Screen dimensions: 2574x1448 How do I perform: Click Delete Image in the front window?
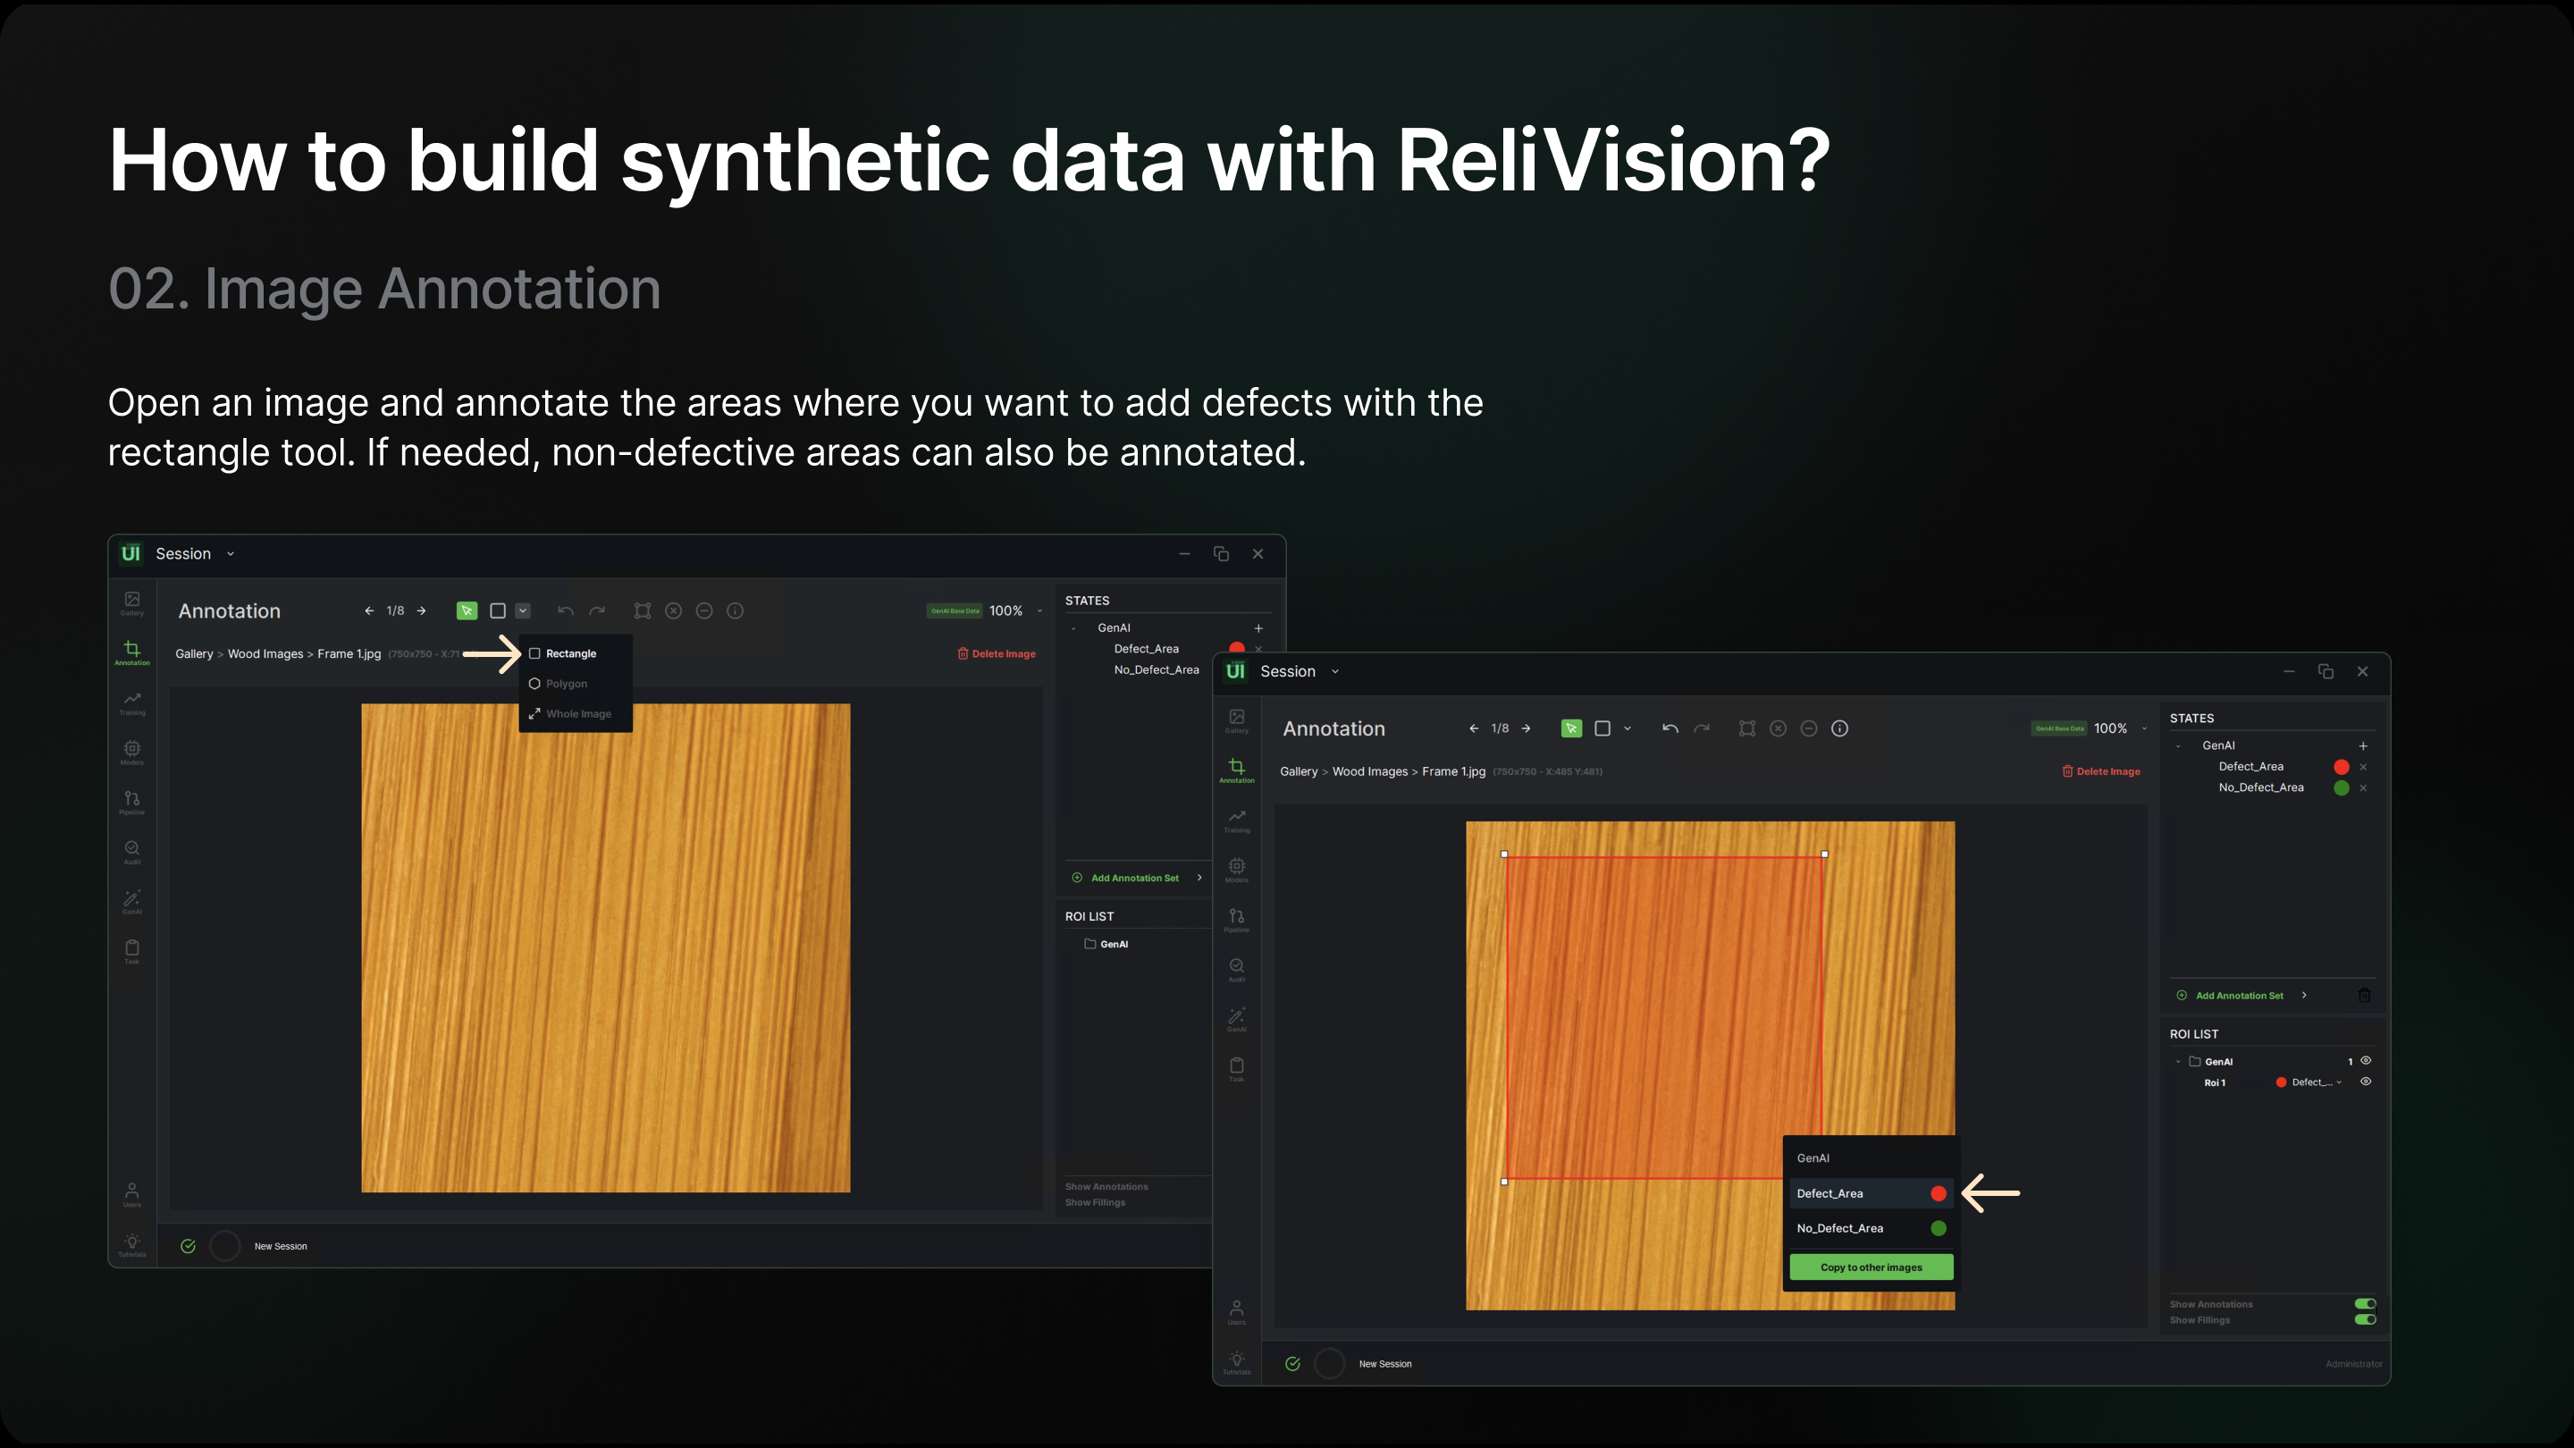(x=2100, y=771)
